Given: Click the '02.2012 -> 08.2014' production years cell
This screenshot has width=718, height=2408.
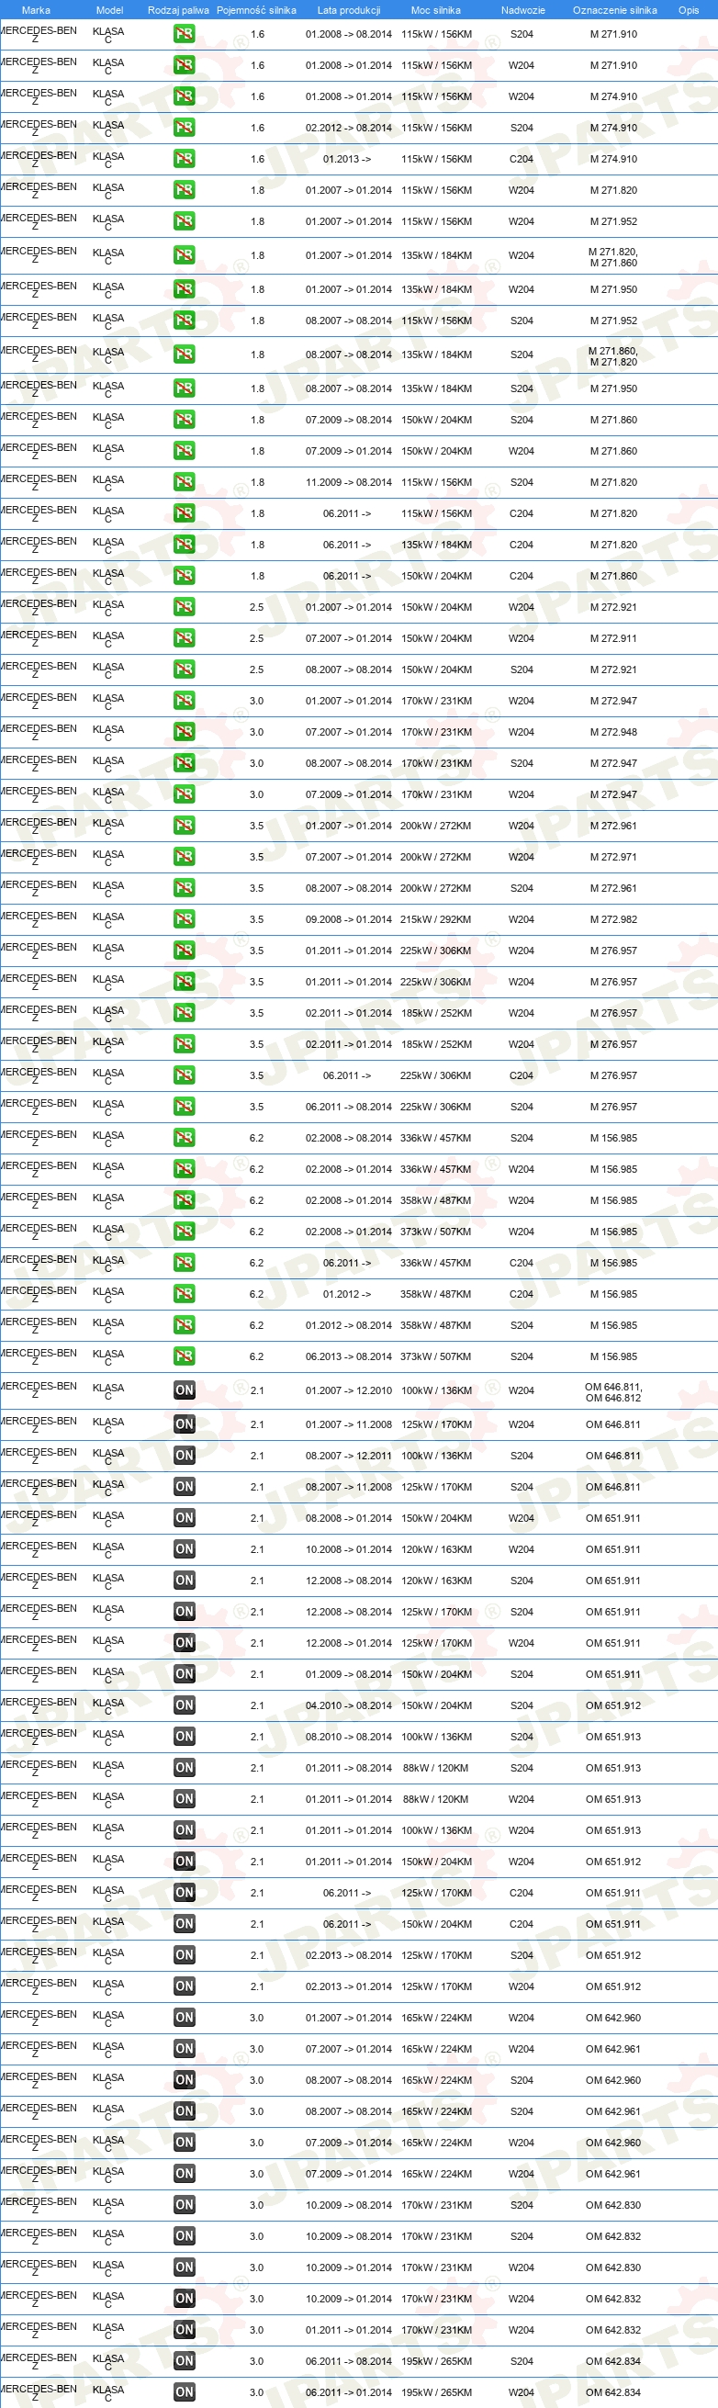Looking at the screenshot, I should pyautogui.click(x=349, y=128).
